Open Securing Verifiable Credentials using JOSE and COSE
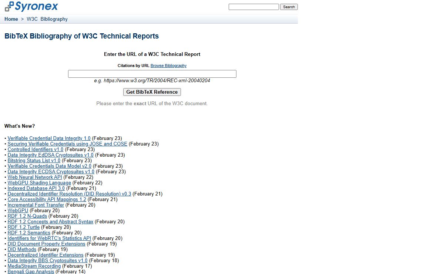Image resolution: width=444 pixels, height=274 pixels. (67, 144)
